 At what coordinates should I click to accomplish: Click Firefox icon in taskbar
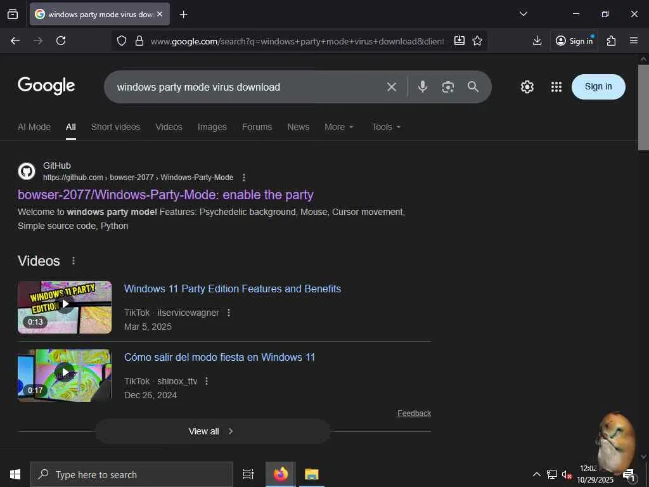point(281,474)
